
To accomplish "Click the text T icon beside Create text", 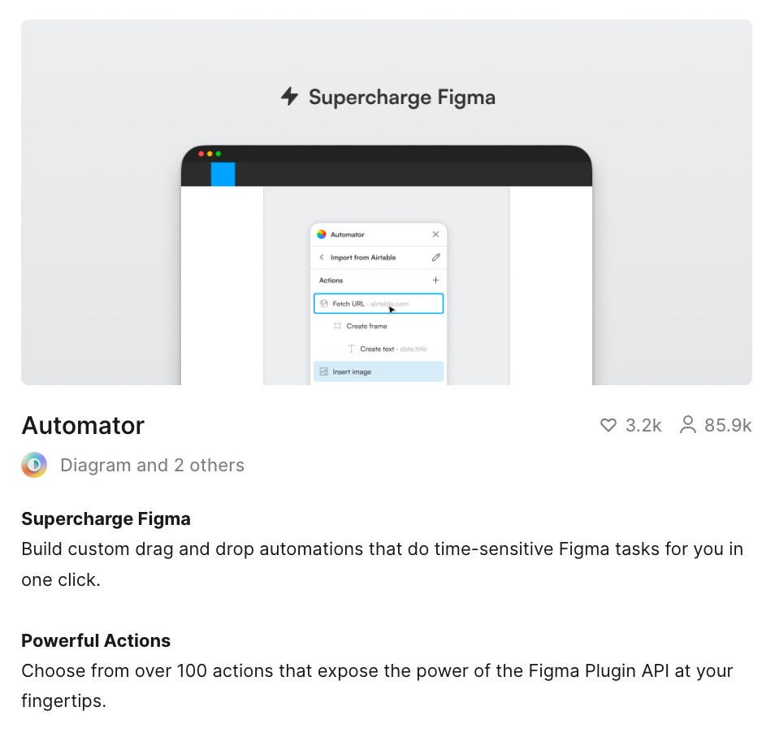I will pyautogui.click(x=352, y=349).
